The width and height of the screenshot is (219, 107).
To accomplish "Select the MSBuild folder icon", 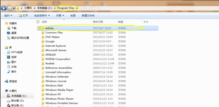I will [x=43, y=55].
